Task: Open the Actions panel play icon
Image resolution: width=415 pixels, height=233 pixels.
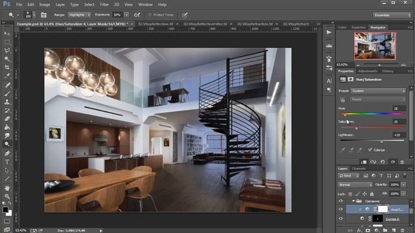Action: click(329, 32)
